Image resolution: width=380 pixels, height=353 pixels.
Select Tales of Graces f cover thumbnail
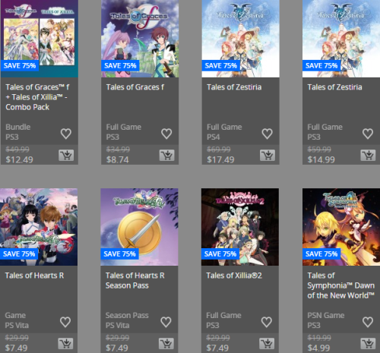(140, 39)
